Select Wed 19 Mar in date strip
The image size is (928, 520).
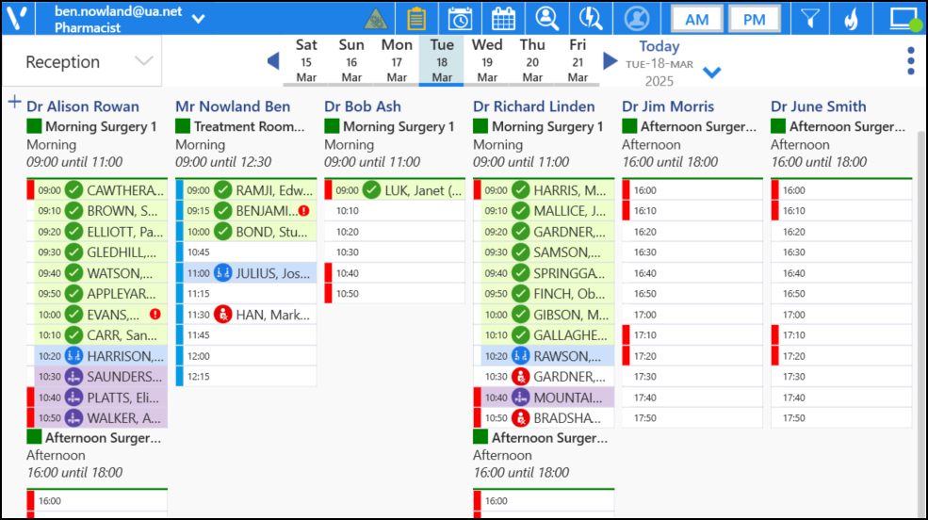(x=487, y=61)
